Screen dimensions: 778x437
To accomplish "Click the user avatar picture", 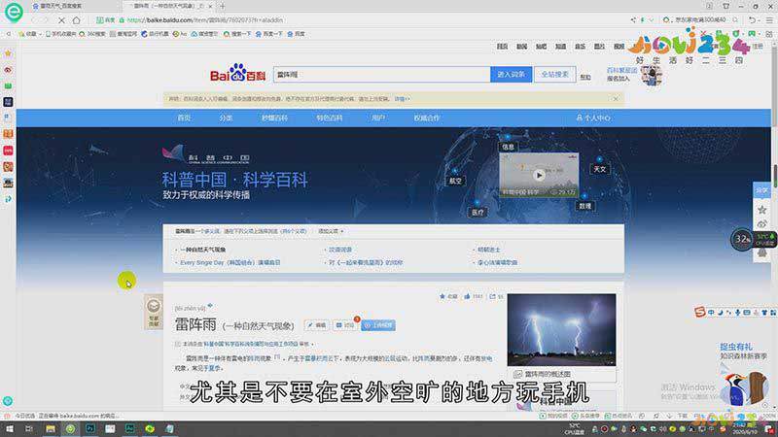I will coord(651,76).
